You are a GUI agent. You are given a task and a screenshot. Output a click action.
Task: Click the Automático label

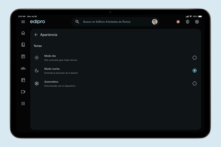(x=51, y=82)
